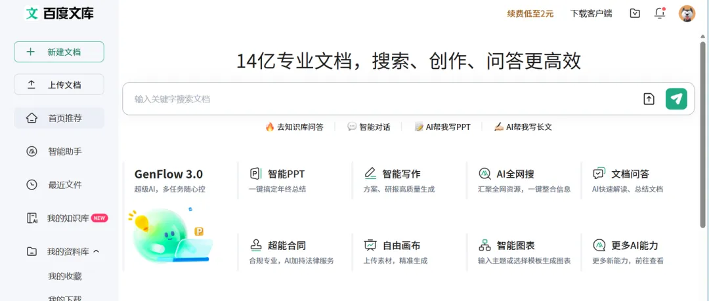Click the canvas icon beside 自由画布
Image resolution: width=709 pixels, height=301 pixels.
click(x=370, y=245)
